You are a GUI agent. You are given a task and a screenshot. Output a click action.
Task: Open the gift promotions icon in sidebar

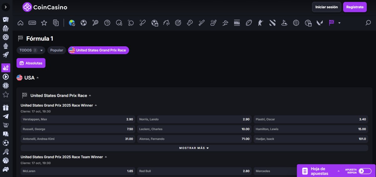[6, 108]
